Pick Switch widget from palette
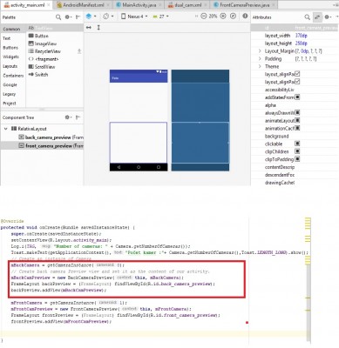This screenshot has height=348, width=339. pos(38,75)
